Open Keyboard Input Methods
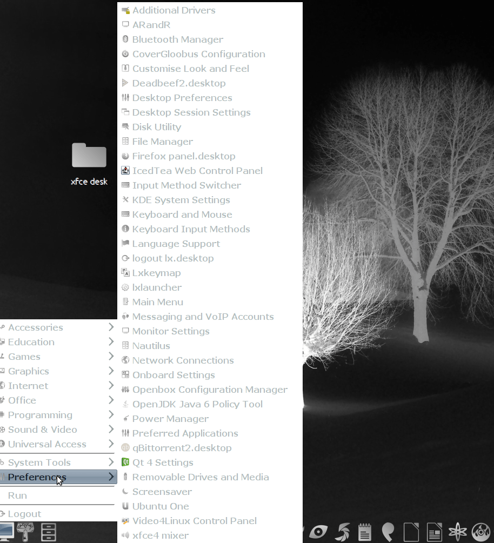 tap(210, 229)
